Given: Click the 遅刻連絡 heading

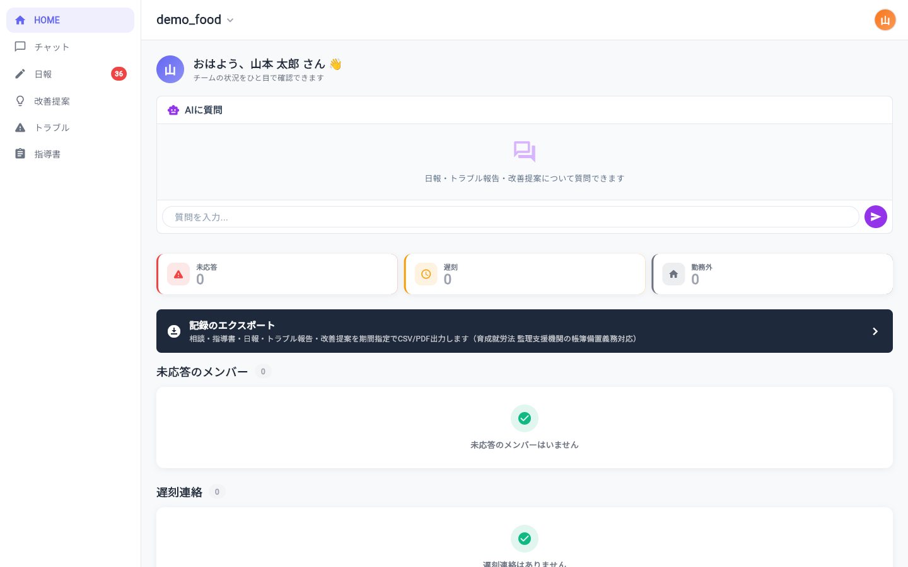Looking at the screenshot, I should (x=179, y=492).
